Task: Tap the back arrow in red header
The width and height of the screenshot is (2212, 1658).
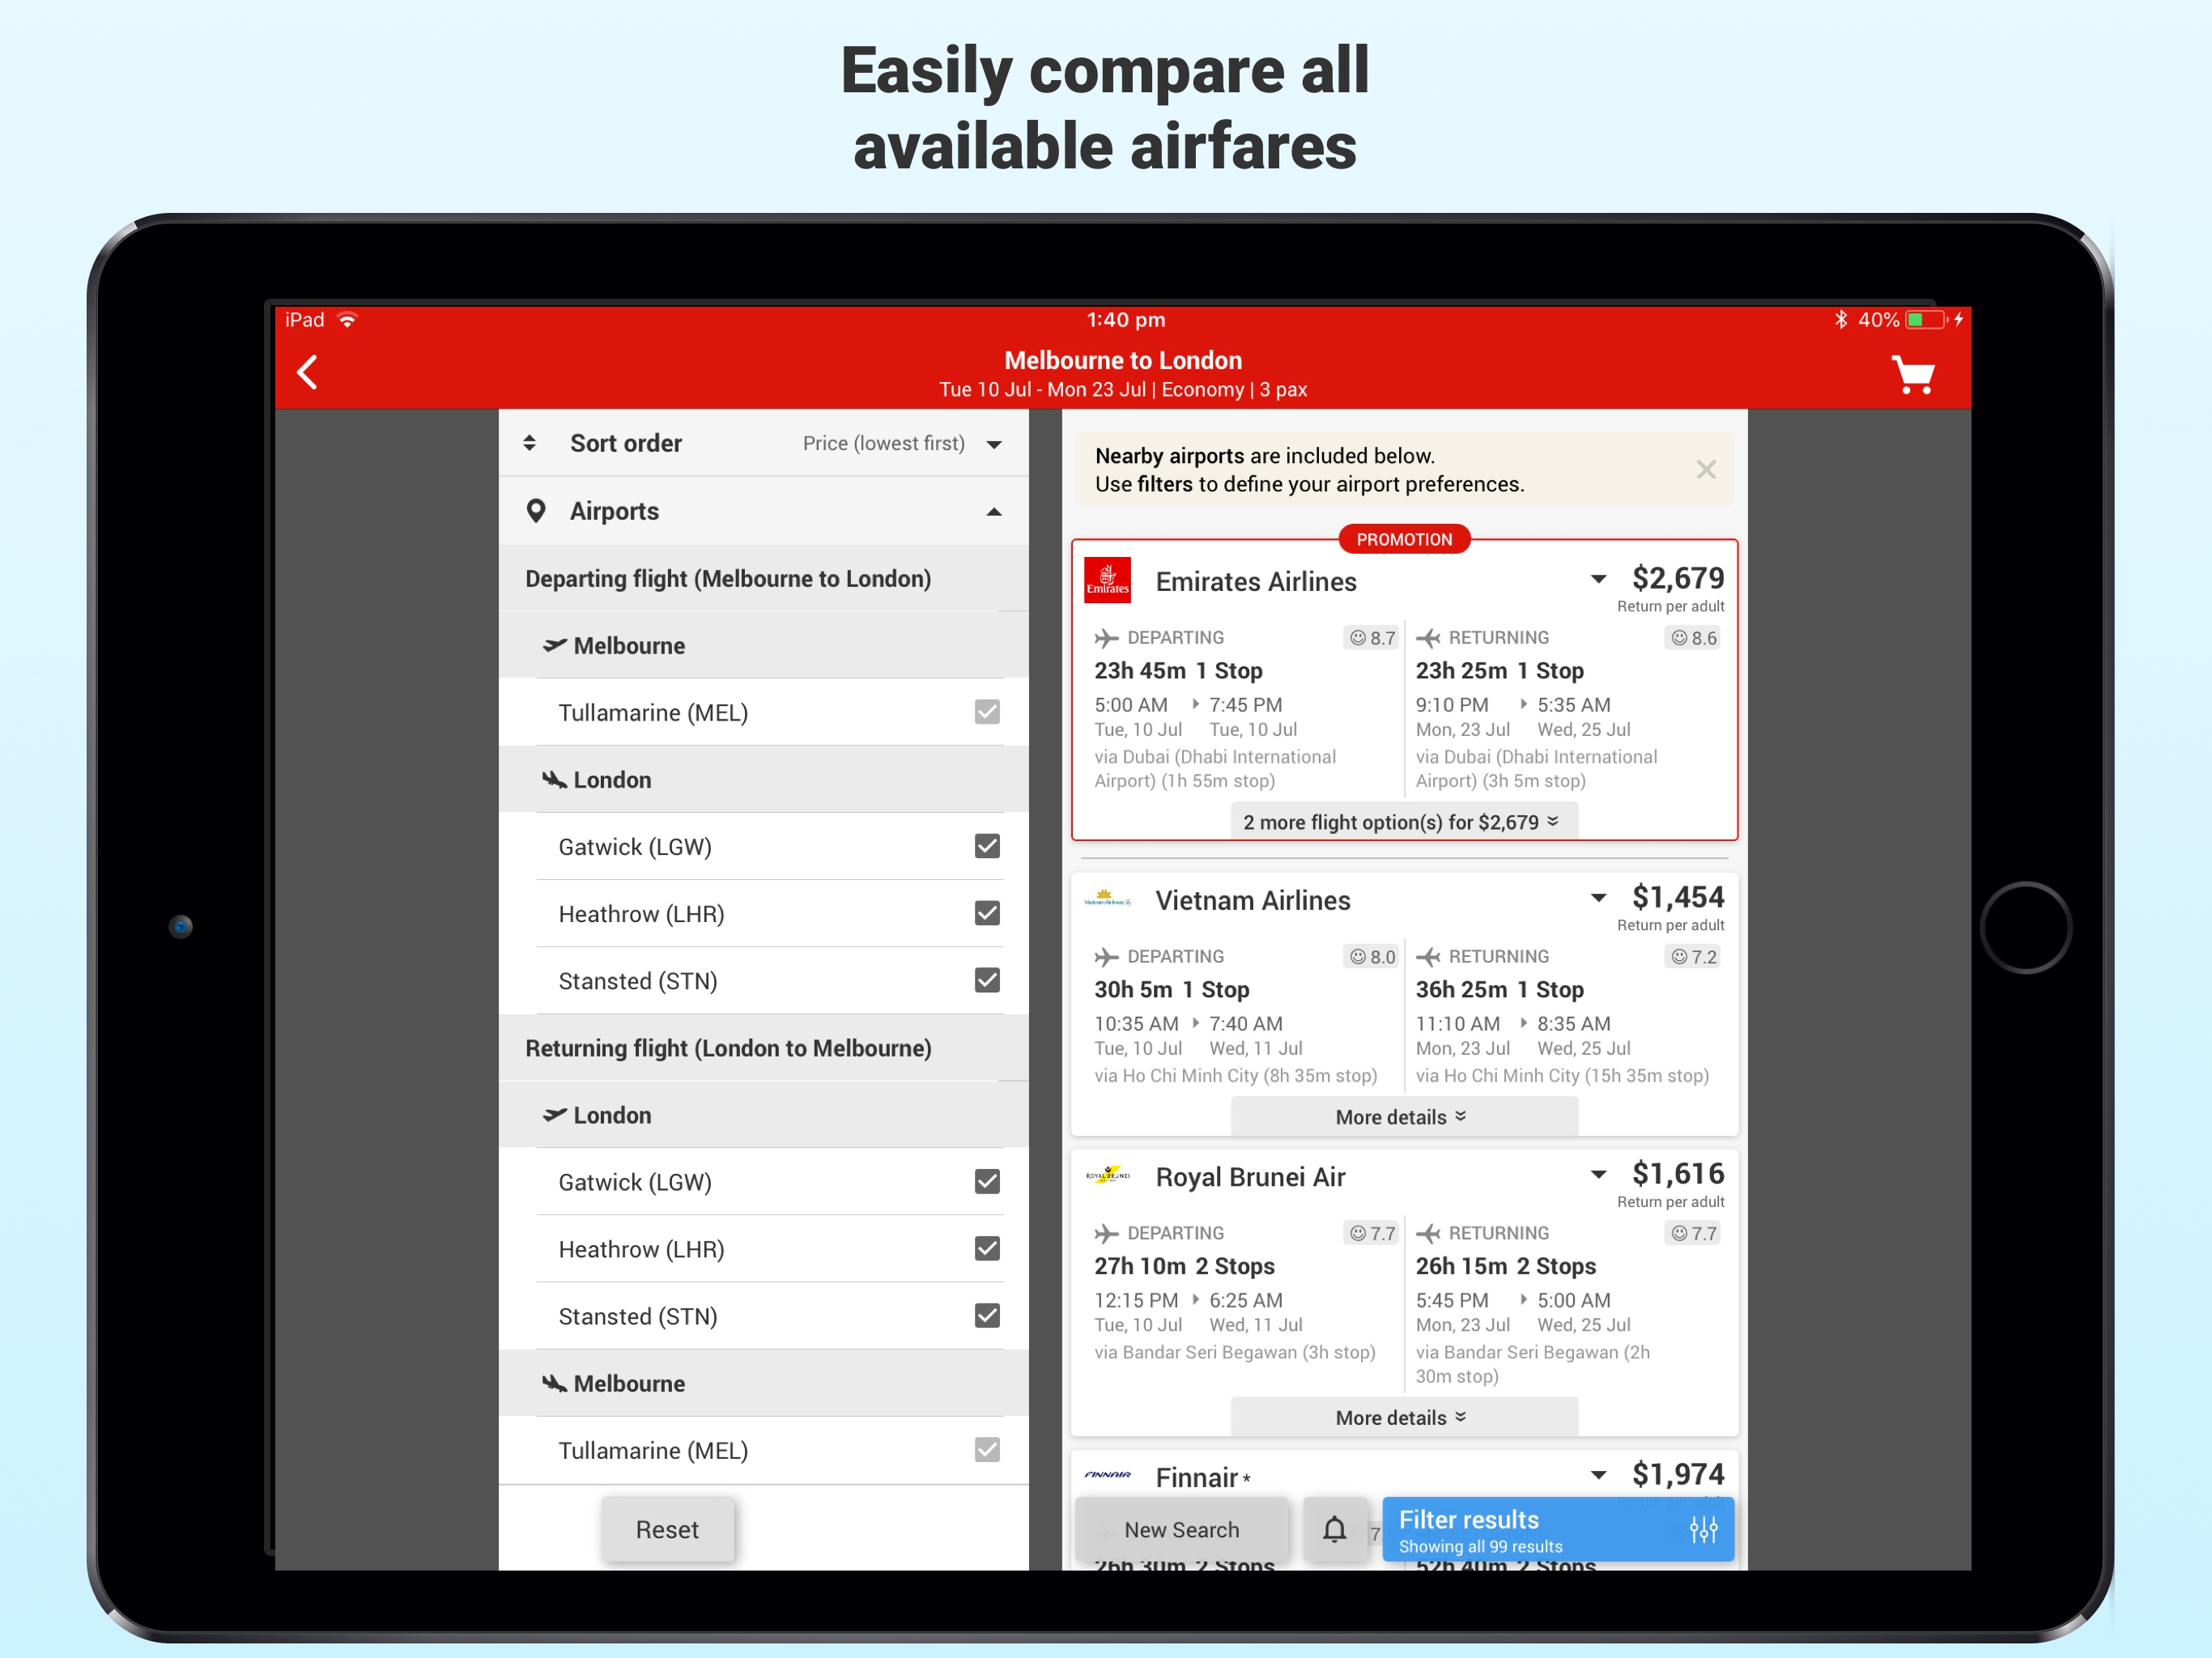Action: click(x=307, y=373)
